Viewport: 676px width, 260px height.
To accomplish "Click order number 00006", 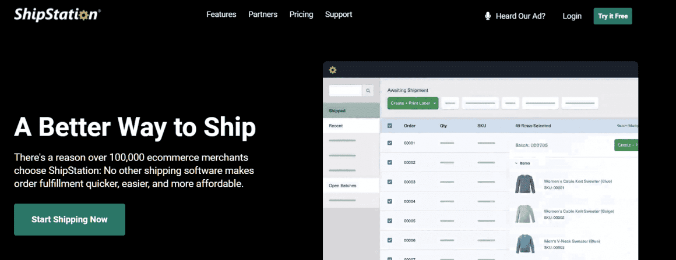I will pyautogui.click(x=410, y=240).
